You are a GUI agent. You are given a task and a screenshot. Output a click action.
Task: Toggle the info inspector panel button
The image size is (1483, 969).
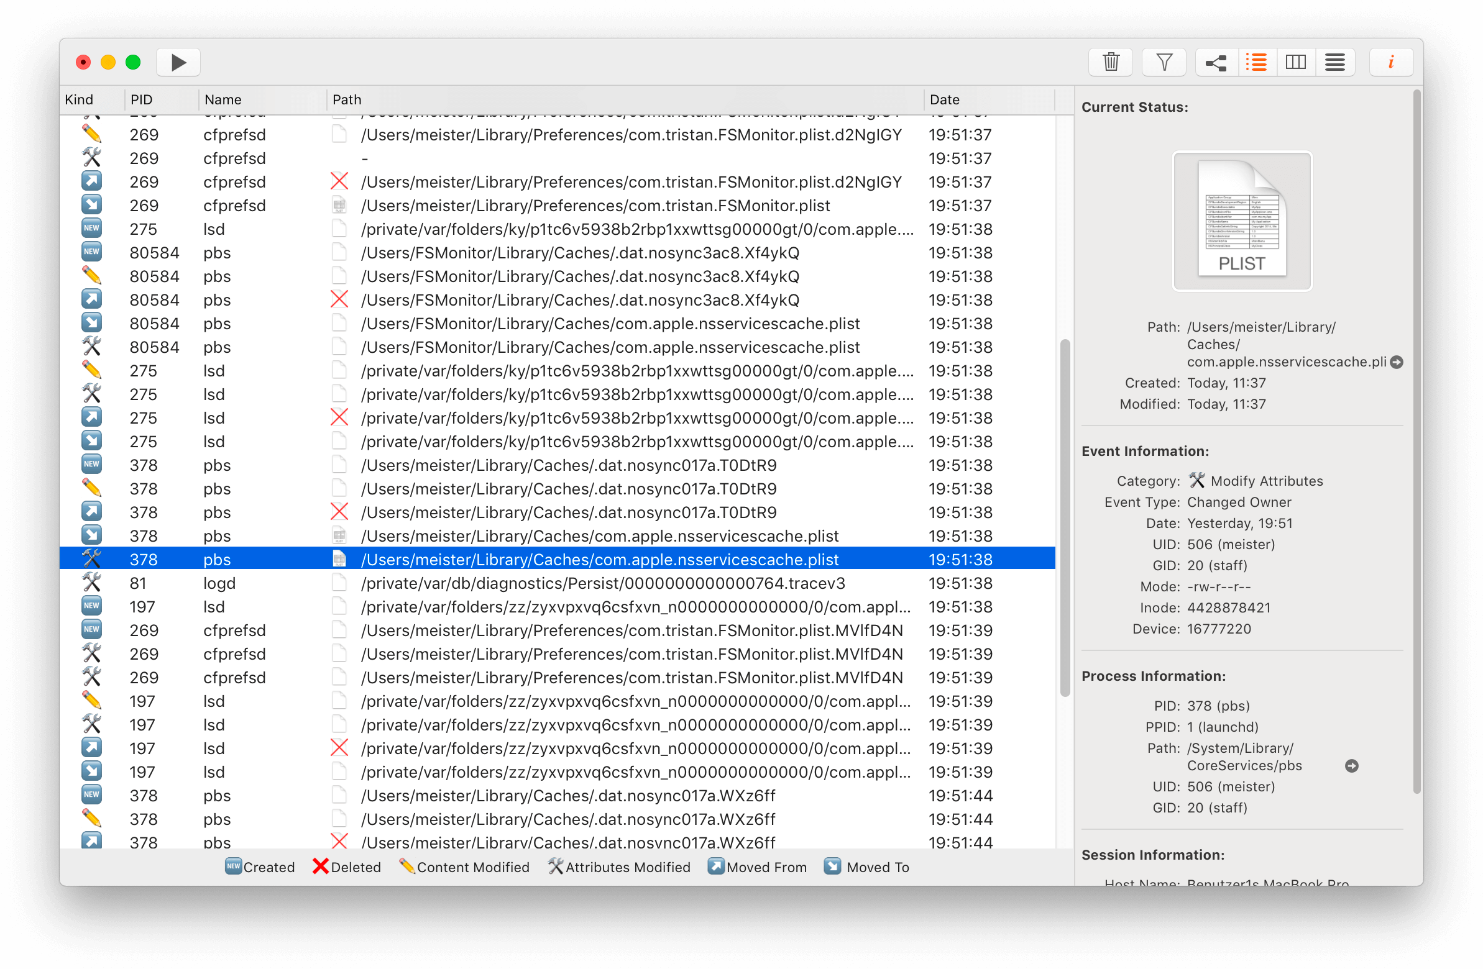pos(1391,62)
